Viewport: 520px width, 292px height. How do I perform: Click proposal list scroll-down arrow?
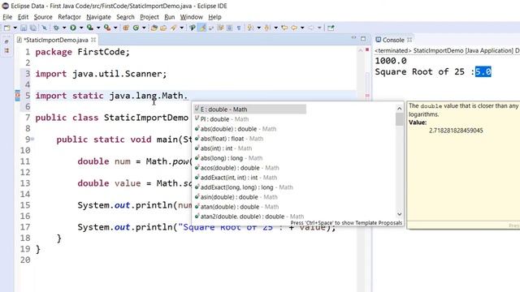coord(399,214)
